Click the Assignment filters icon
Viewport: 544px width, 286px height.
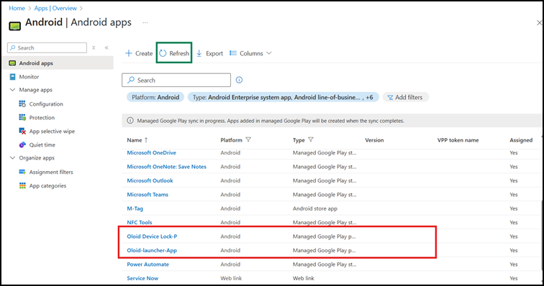(x=22, y=172)
